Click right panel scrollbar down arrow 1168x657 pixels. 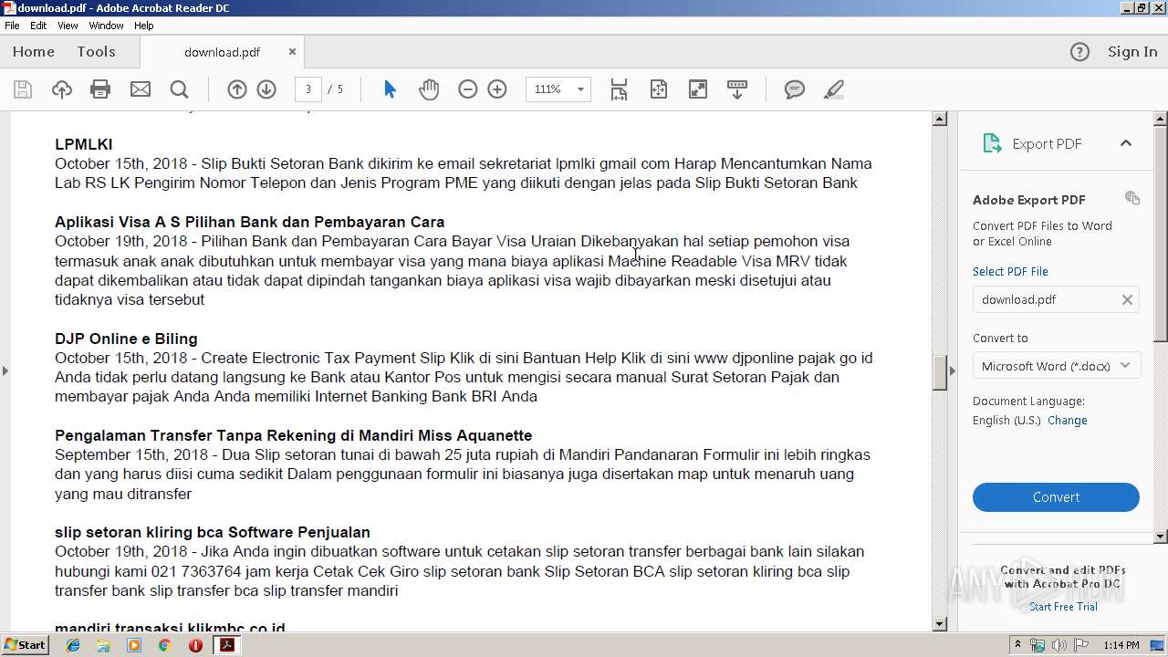click(1161, 537)
